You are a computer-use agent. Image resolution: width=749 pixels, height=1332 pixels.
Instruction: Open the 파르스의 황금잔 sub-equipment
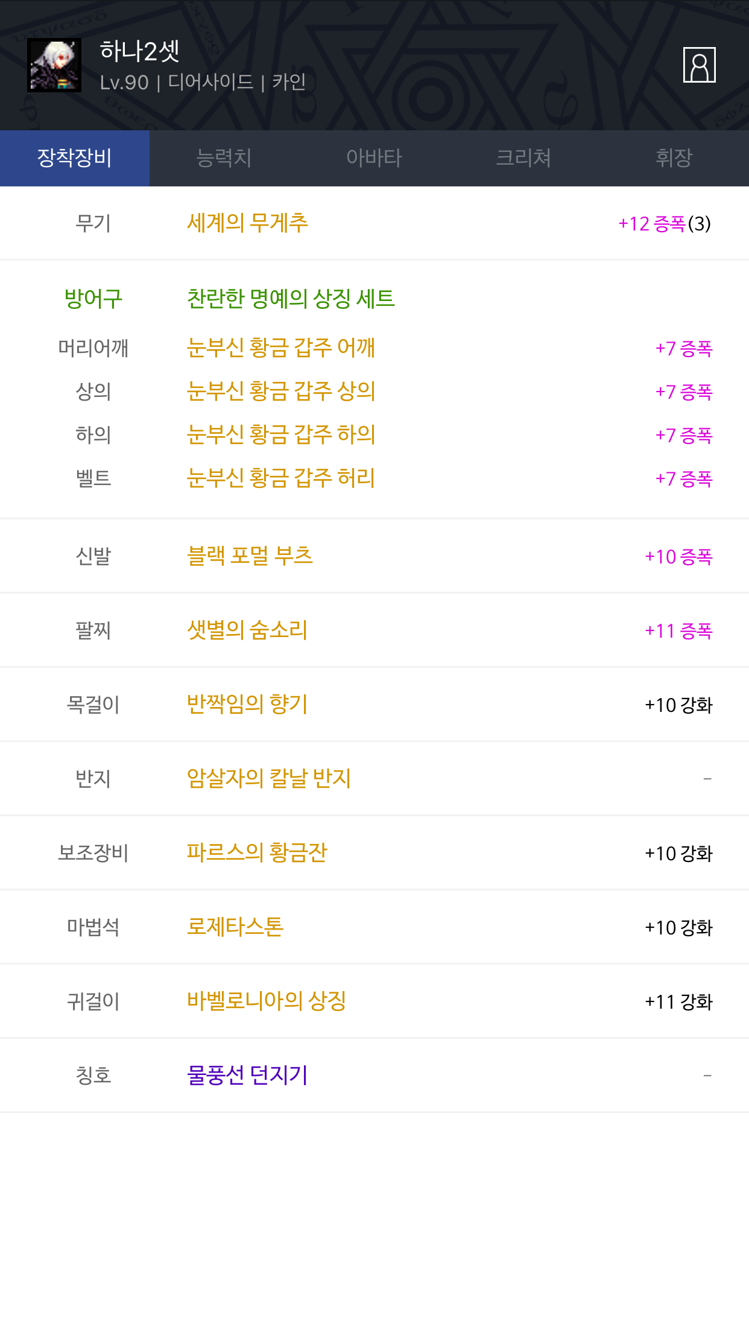257,853
